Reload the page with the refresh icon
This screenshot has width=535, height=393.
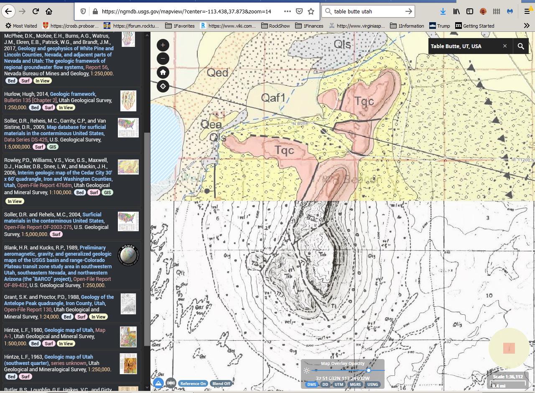tap(36, 11)
